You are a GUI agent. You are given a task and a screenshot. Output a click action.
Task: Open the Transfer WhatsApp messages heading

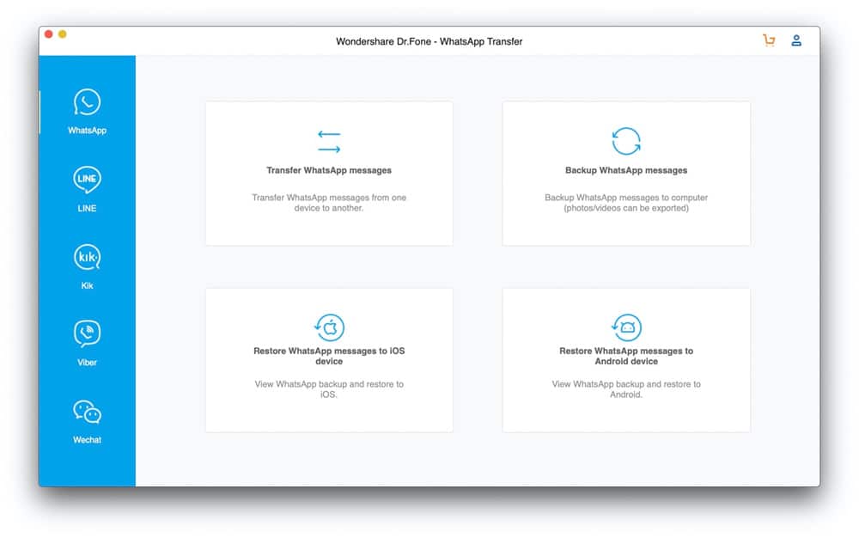click(329, 170)
